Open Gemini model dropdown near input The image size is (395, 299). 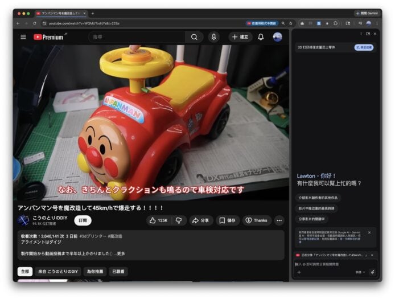coord(360,272)
